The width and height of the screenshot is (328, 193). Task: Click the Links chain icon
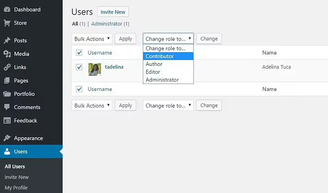click(7, 67)
